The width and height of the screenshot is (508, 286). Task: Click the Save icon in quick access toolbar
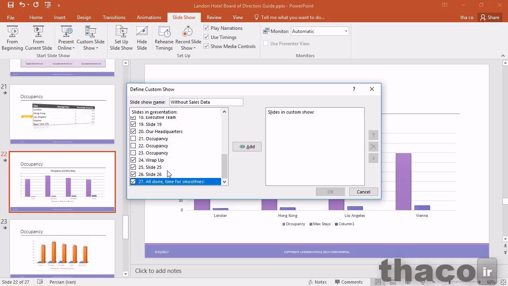pyautogui.click(x=11, y=5)
